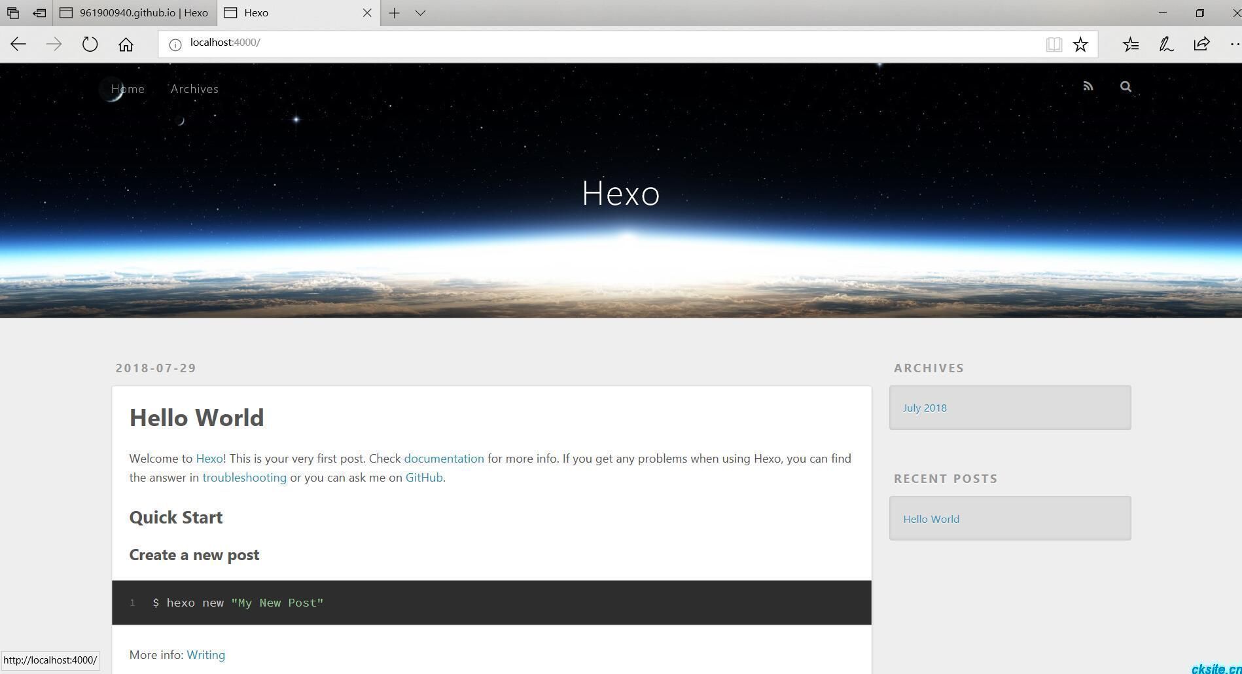This screenshot has height=674, width=1242.
Task: Open July 2018 archive link
Action: click(925, 408)
